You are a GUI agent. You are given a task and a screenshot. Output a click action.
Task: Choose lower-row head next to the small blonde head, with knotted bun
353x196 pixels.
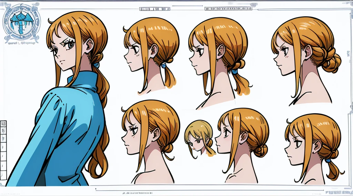point(242,146)
